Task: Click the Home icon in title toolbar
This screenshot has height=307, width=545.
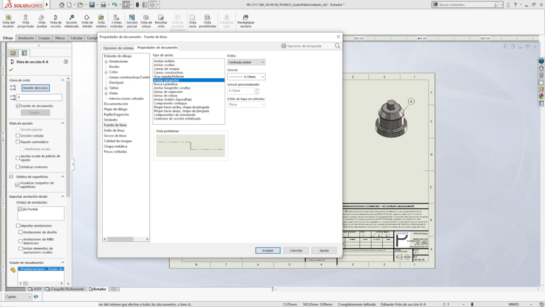Action: tap(62, 5)
